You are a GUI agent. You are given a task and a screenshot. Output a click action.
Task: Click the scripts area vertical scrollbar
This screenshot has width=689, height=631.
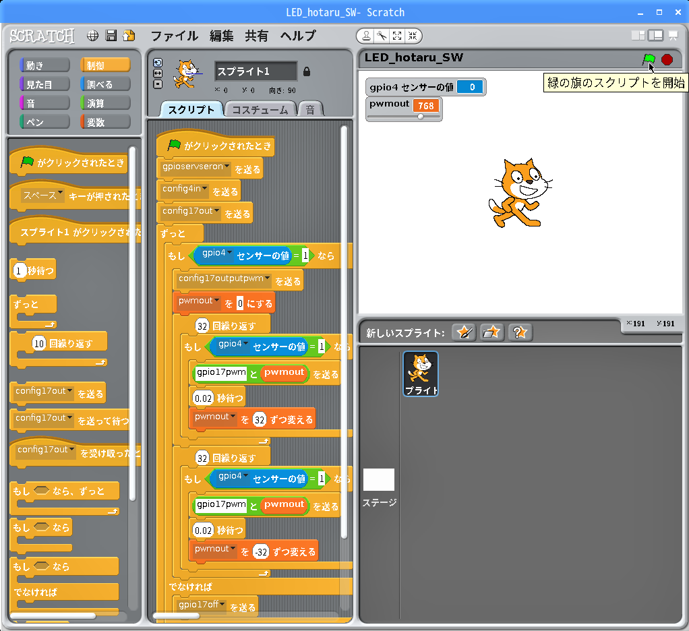point(344,332)
